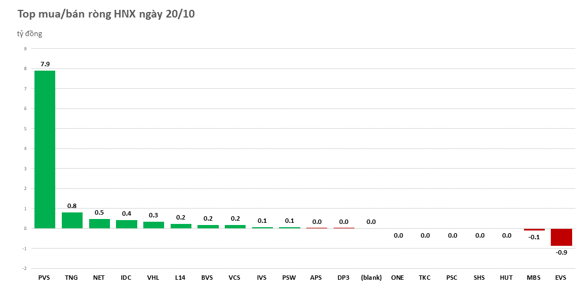
Task: Click the 7.9 data label
Action: coord(45,64)
